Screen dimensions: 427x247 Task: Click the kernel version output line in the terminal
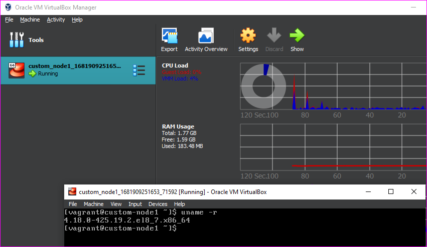pyautogui.click(x=127, y=220)
